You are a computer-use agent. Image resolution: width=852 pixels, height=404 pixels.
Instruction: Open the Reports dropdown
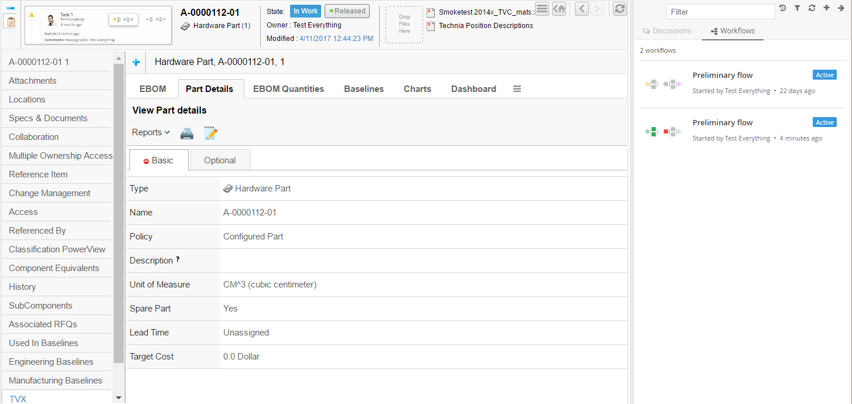click(x=151, y=132)
